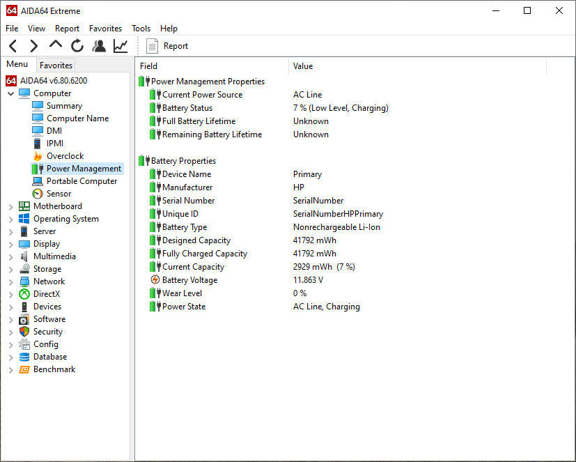Click the Report button label in toolbar
Image resolution: width=576 pixels, height=462 pixels.
point(176,46)
